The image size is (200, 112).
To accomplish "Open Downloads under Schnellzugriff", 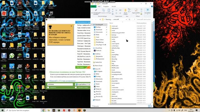I will (99, 30).
